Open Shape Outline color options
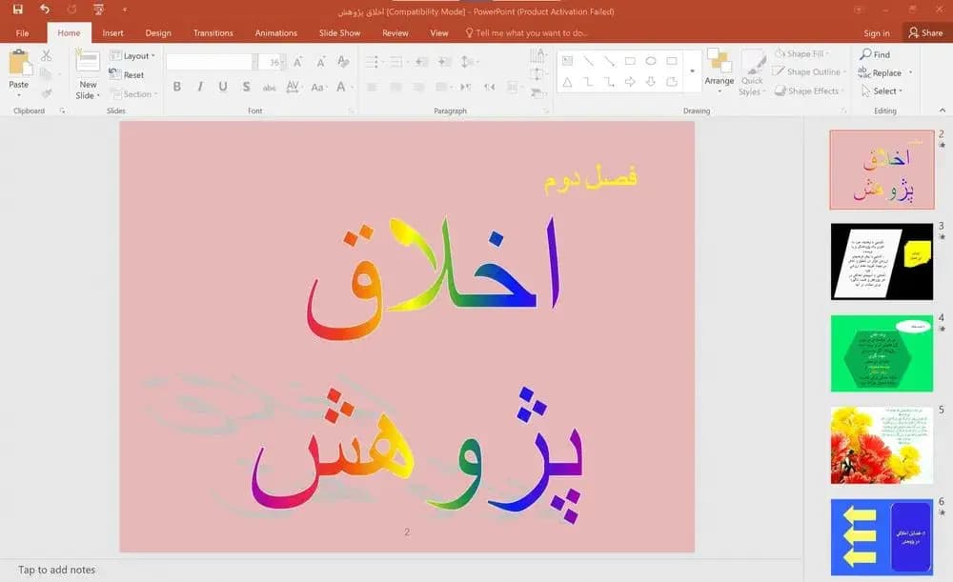 coord(809,71)
